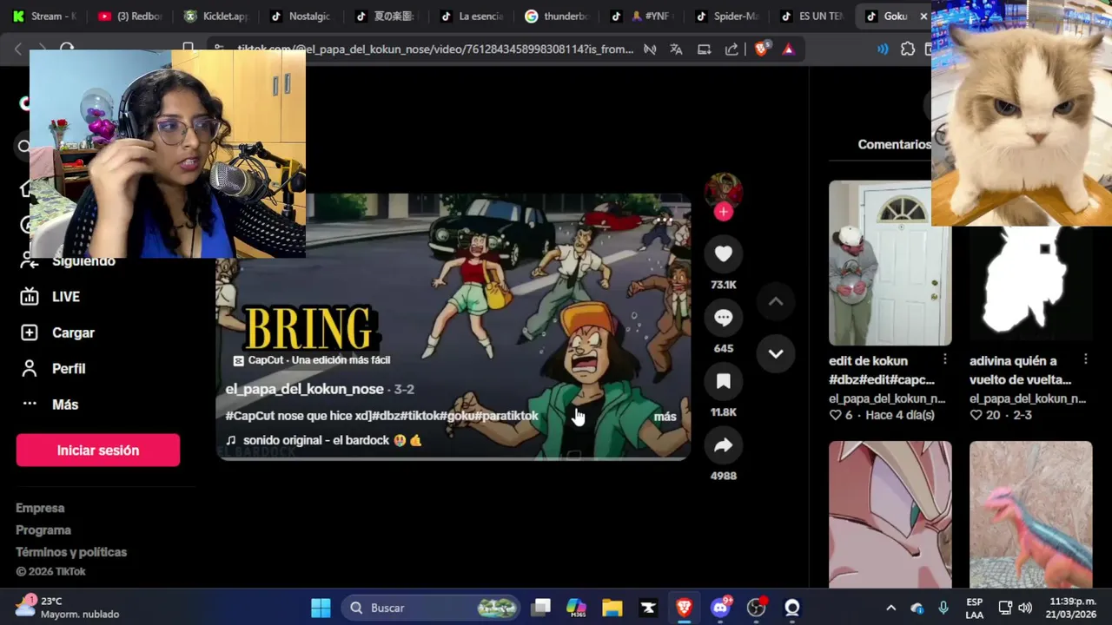Expand caption with más link

(x=665, y=417)
